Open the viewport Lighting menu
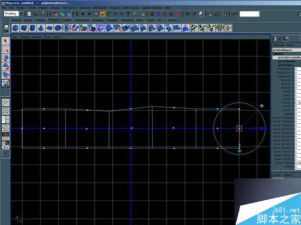Viewport: 301px width, 225px height. coord(36,37)
